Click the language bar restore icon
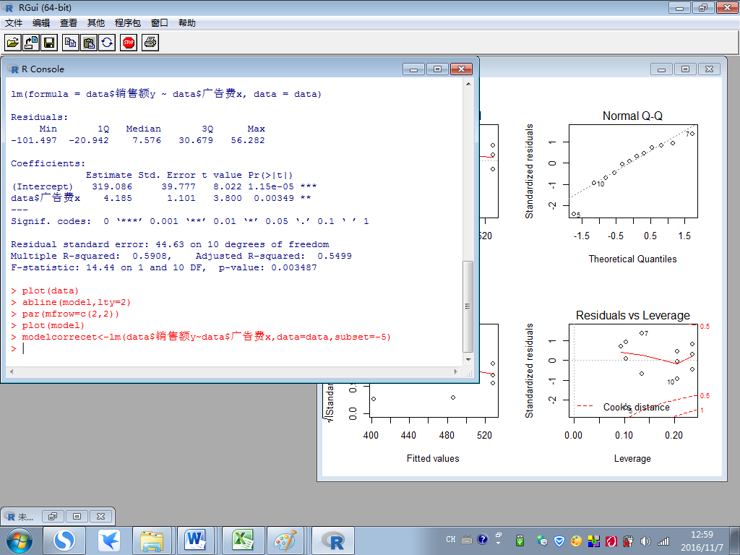Viewport: 740px width, 555px height. point(499,535)
